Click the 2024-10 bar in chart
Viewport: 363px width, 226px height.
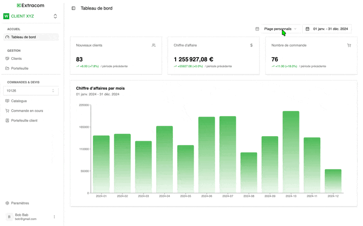291,152
